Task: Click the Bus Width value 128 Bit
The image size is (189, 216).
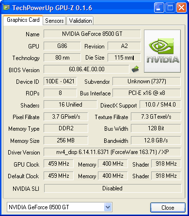Action: [x=156, y=128]
